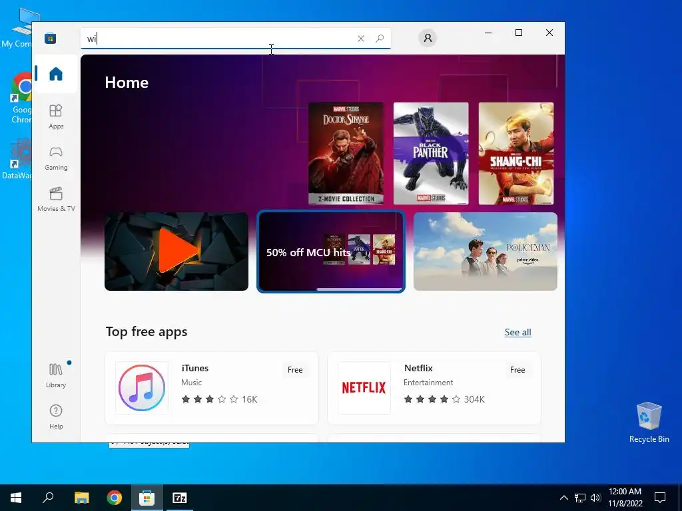
Task: Select the Google Chrome desktop shortcut
Action: point(22,98)
